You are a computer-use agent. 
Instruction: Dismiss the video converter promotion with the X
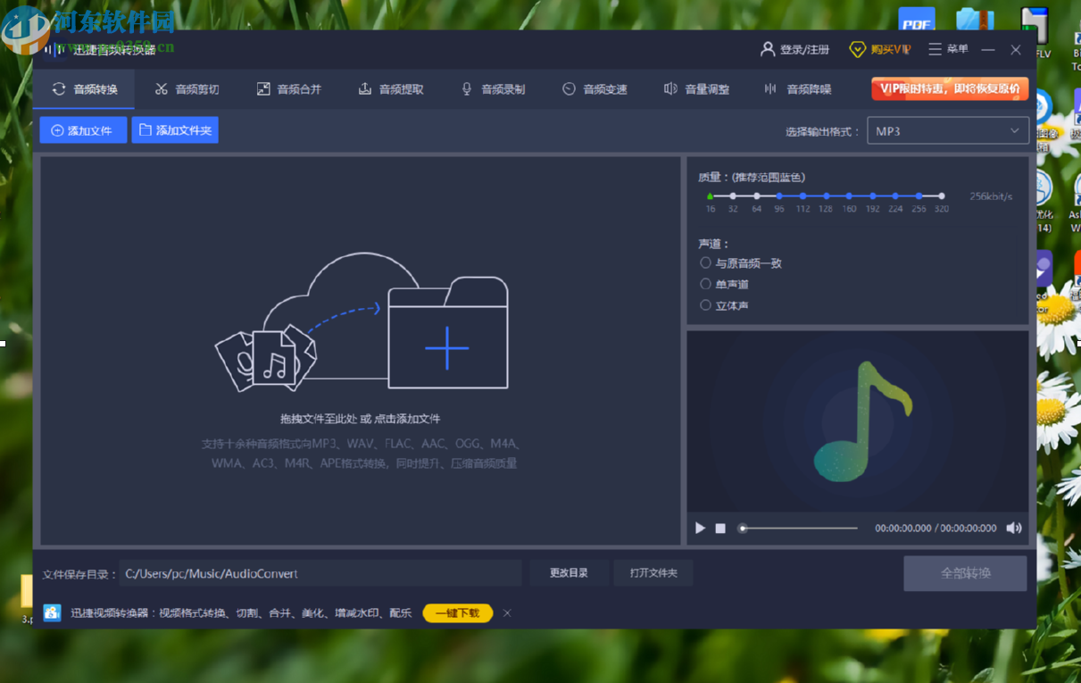click(507, 613)
